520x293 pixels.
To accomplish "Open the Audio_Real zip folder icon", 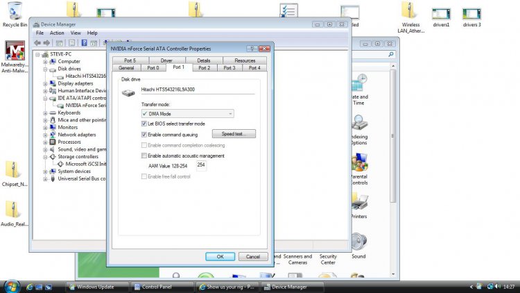I will click(14, 213).
